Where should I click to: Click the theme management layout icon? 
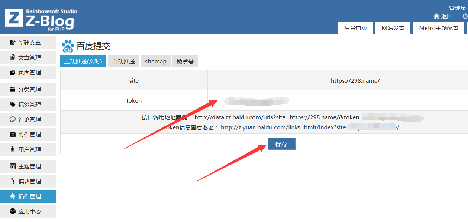[13, 166]
